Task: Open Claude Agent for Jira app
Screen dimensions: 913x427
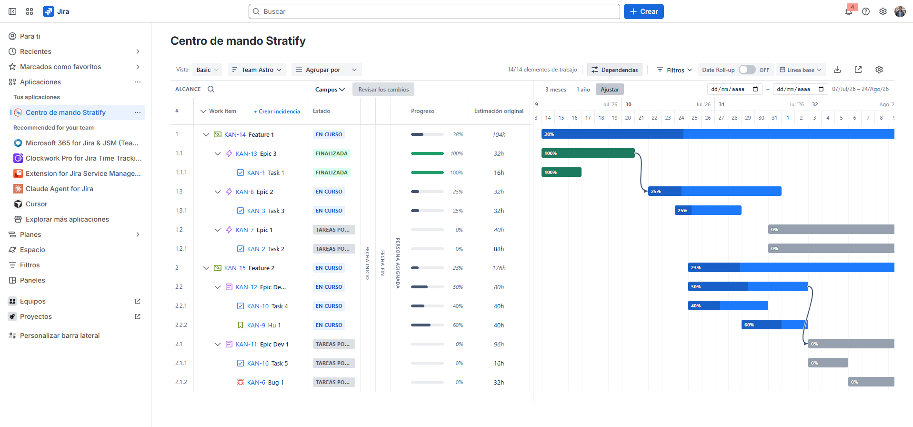Action: tap(77, 189)
